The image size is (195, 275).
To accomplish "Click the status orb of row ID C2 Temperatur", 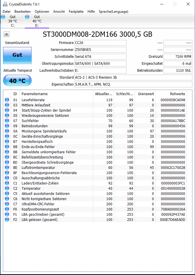I will (7, 188).
